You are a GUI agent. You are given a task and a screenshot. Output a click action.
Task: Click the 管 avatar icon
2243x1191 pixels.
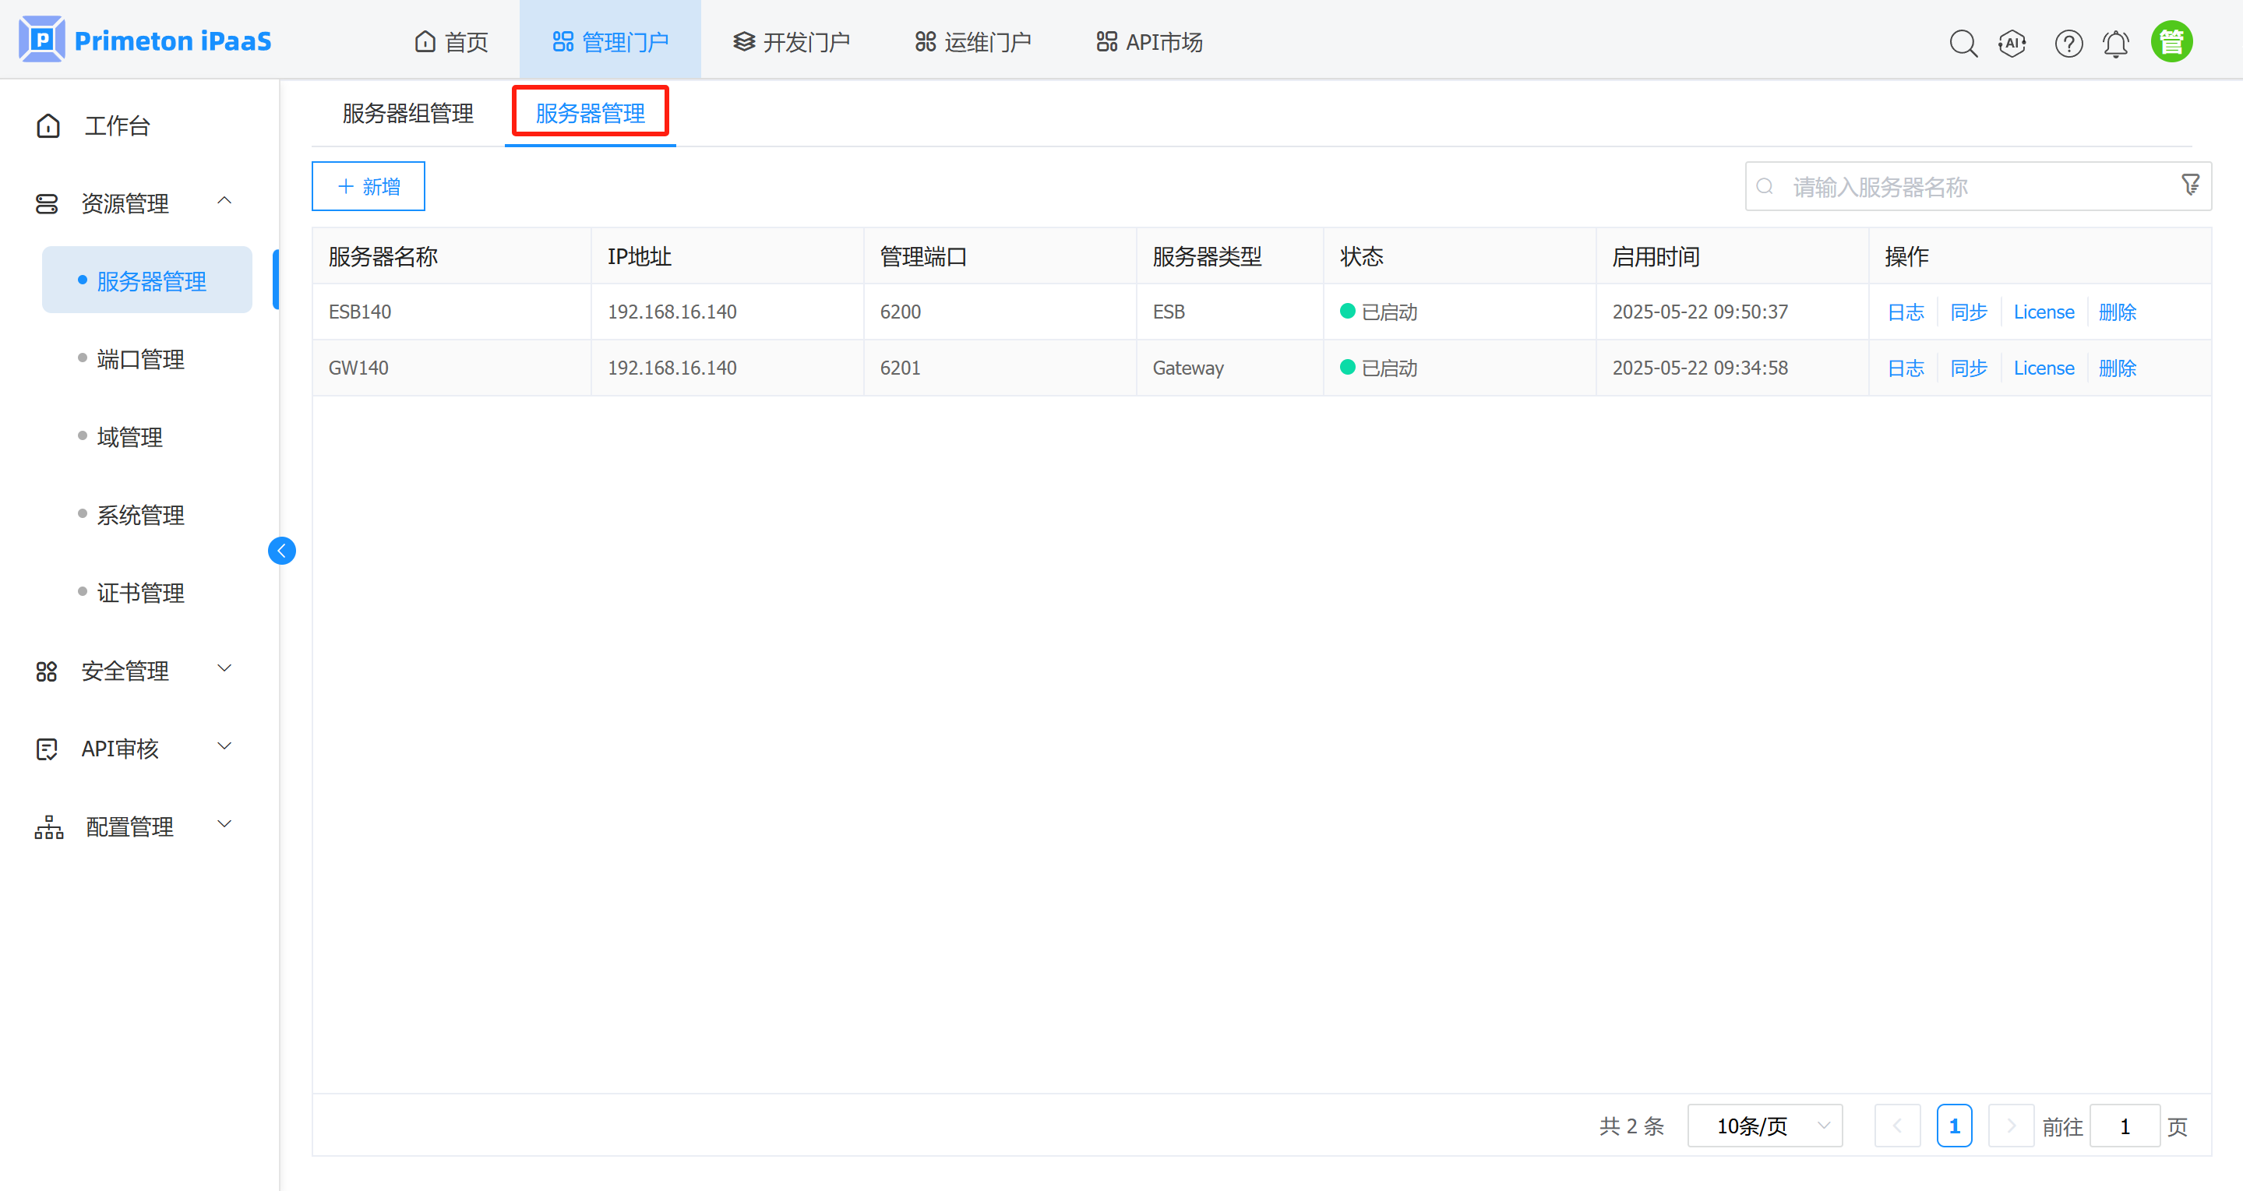tap(2171, 40)
